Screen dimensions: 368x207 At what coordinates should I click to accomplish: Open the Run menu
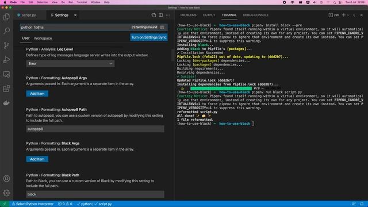click(71, 2)
